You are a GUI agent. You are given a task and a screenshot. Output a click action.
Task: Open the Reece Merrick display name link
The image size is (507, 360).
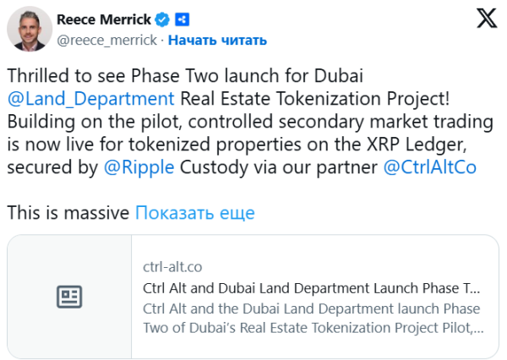click(105, 19)
